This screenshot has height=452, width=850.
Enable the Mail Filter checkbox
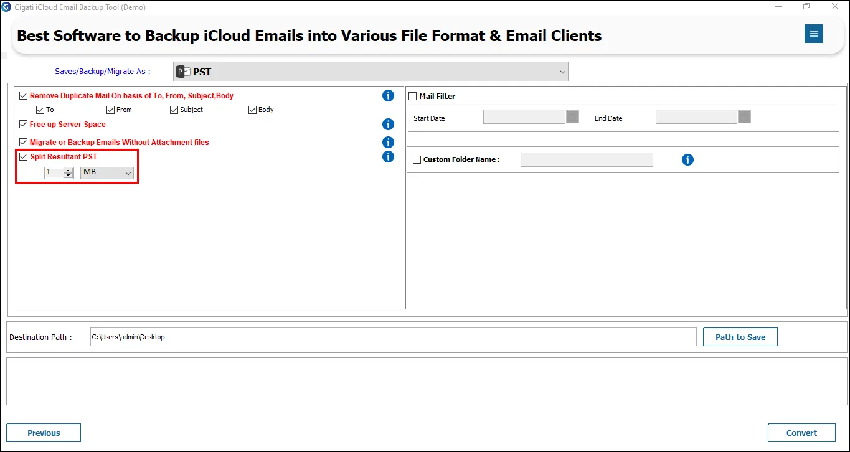tap(412, 97)
